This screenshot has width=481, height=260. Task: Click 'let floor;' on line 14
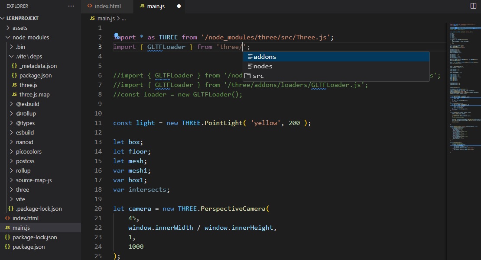click(132, 151)
